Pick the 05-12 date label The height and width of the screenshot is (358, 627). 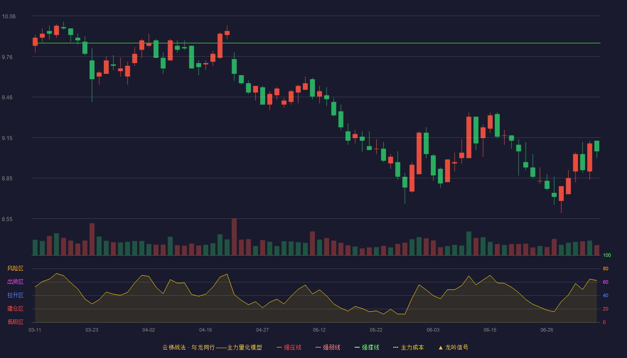coord(319,330)
